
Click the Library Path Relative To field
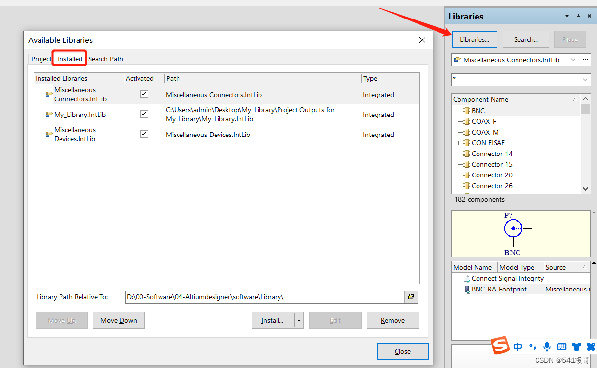click(x=264, y=297)
